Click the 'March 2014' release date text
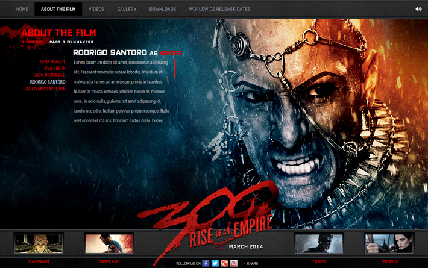This screenshot has width=428, height=268. (x=246, y=246)
